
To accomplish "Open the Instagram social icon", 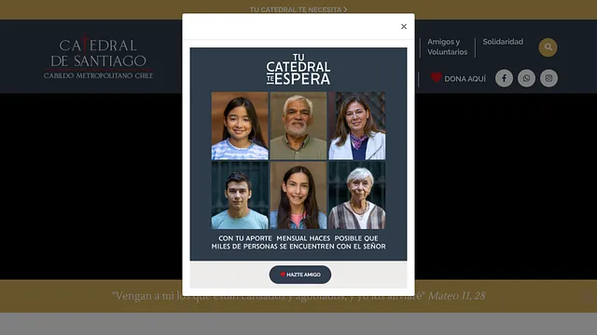I will click(x=548, y=78).
